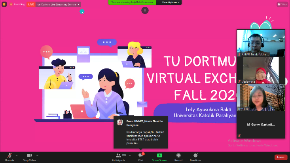Image resolution: width=290 pixels, height=163 pixels.
Task: Select Sedaryana video thumbnail
Action: [x=261, y=70]
